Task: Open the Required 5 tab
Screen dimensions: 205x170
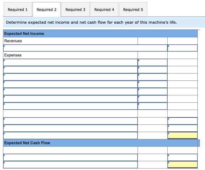Action: point(133,9)
